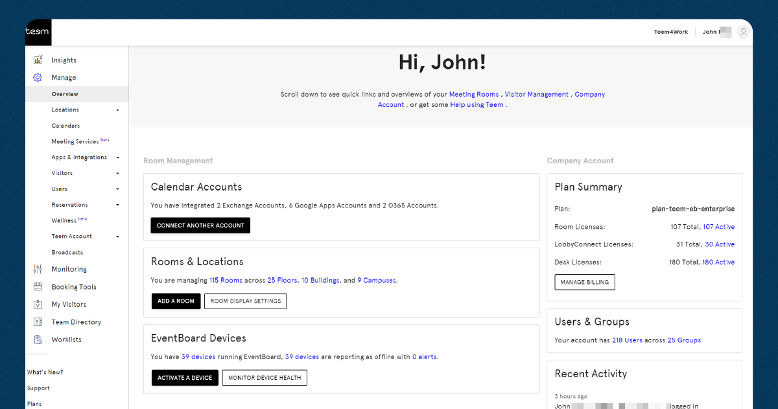This screenshot has height=409, width=778.
Task: Click the Teem logo
Action: [x=38, y=32]
